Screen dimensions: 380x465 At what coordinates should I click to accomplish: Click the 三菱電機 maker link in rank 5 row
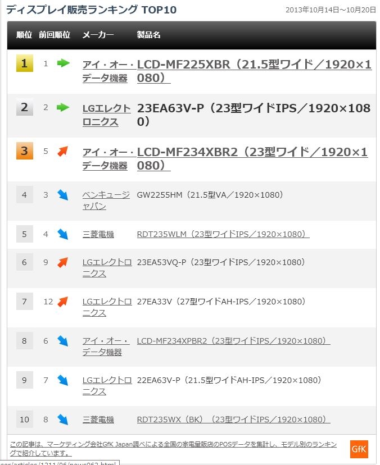pos(98,234)
